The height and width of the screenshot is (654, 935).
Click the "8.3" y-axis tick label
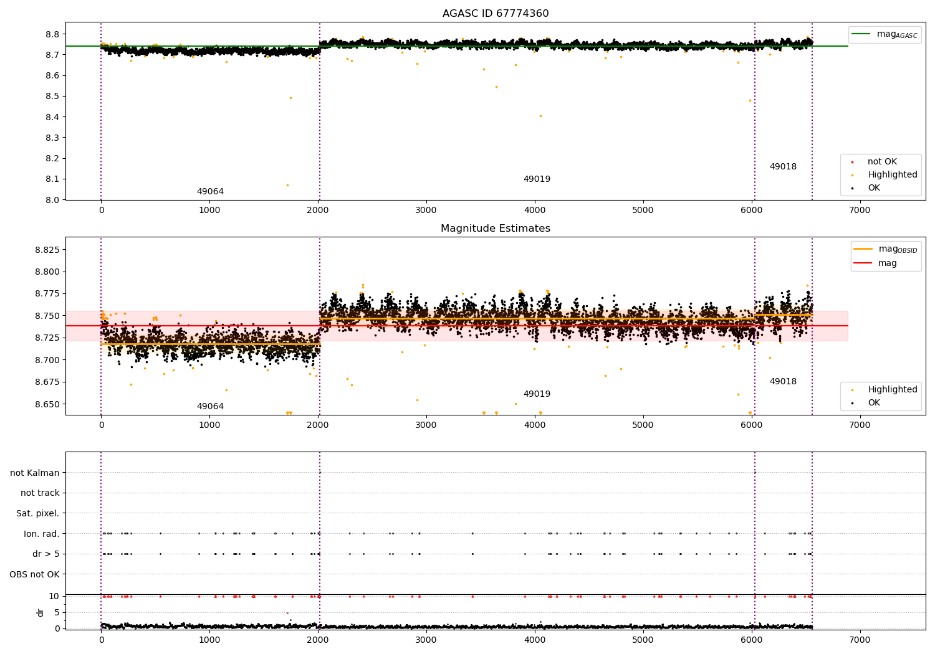pos(53,138)
